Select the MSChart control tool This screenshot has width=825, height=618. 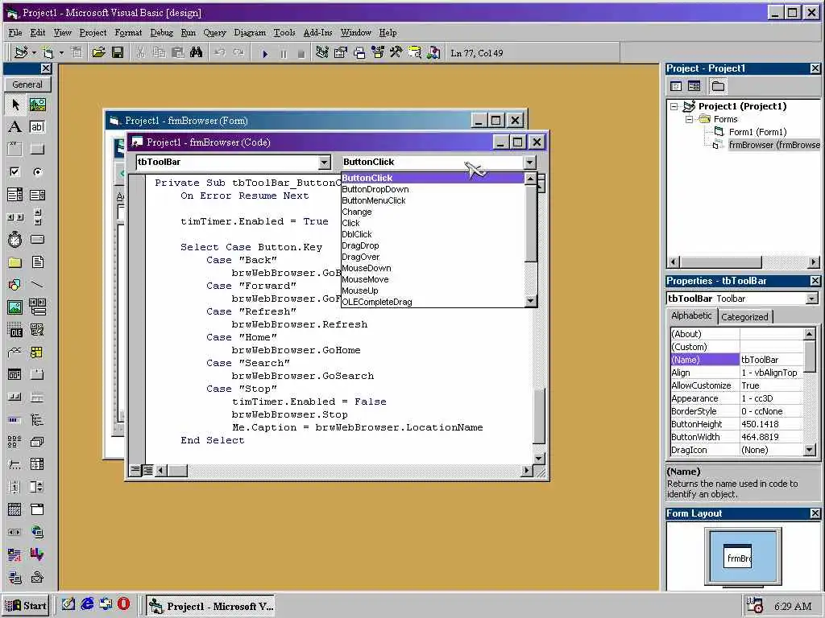[x=37, y=554]
